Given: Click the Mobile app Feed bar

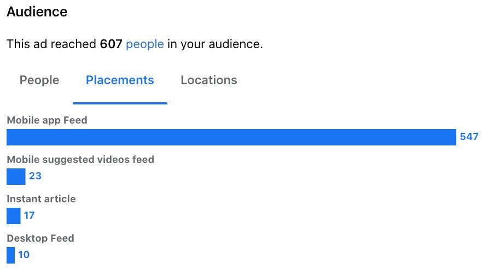Looking at the screenshot, I should tap(231, 137).
